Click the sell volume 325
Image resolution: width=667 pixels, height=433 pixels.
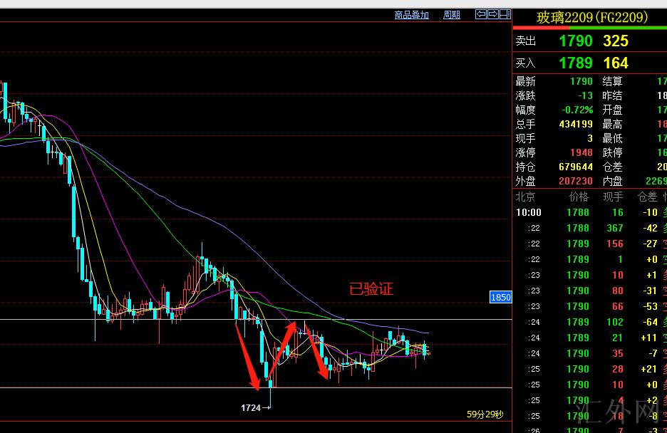(616, 41)
